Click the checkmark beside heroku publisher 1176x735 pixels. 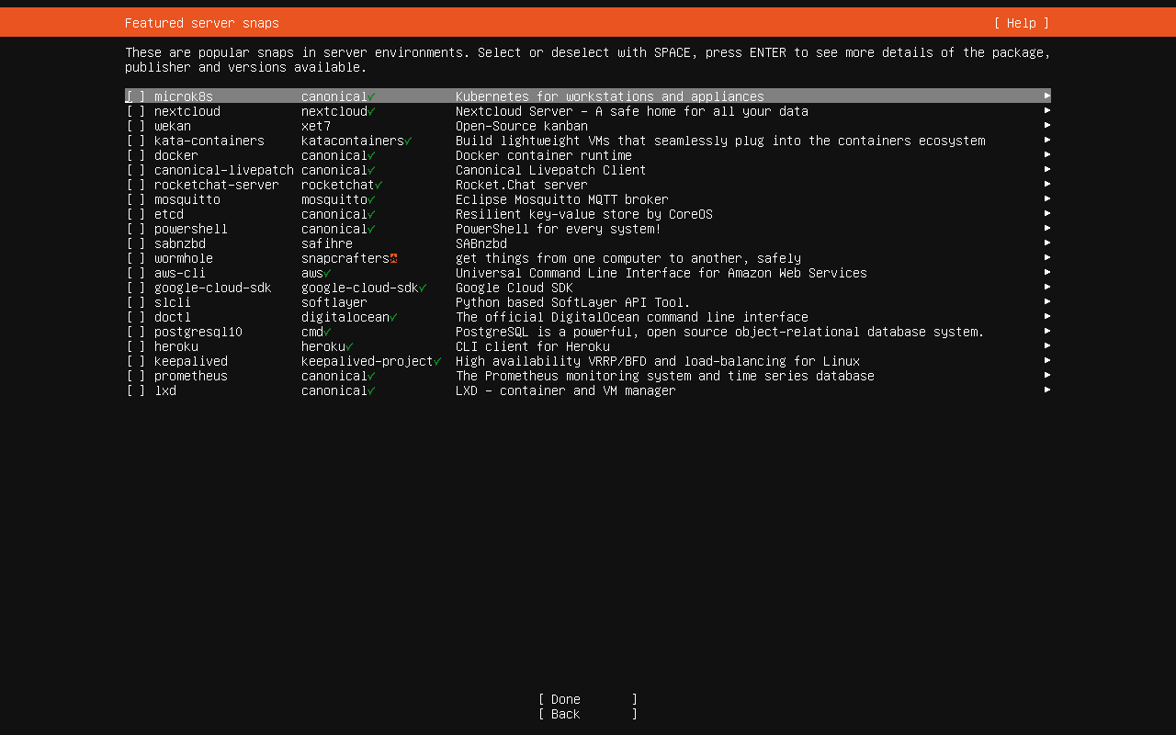[349, 346]
